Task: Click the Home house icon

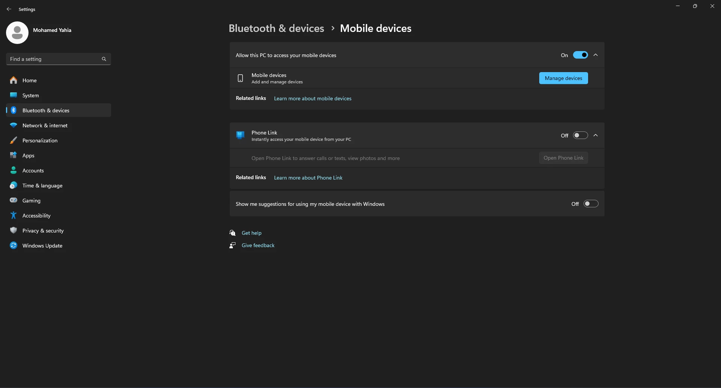Action: [x=14, y=80]
